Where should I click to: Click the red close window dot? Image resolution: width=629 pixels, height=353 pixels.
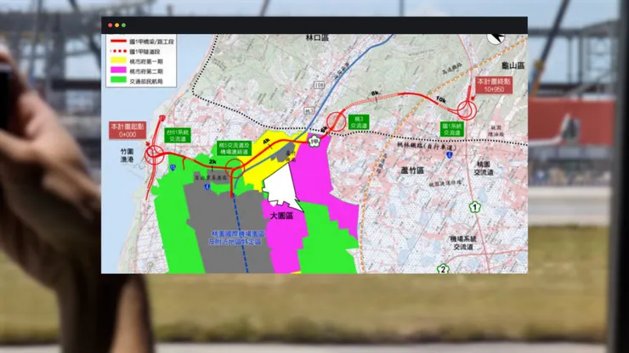click(110, 25)
